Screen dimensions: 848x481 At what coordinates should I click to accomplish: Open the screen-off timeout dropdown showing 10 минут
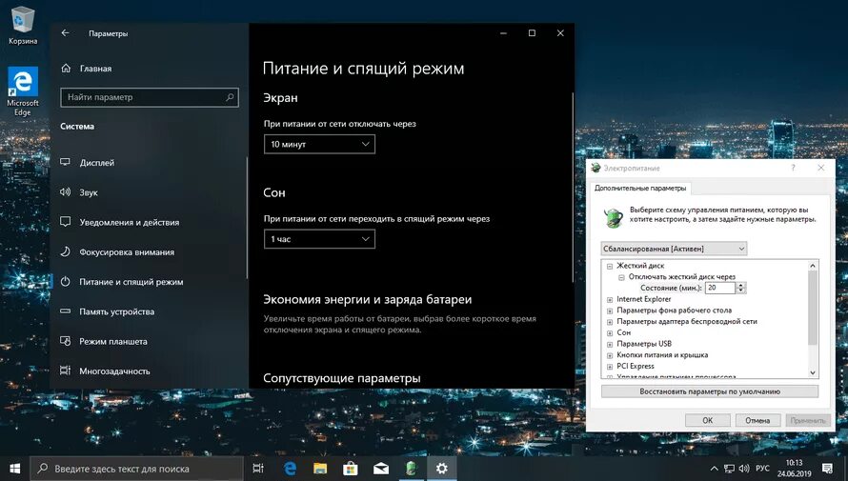click(319, 145)
